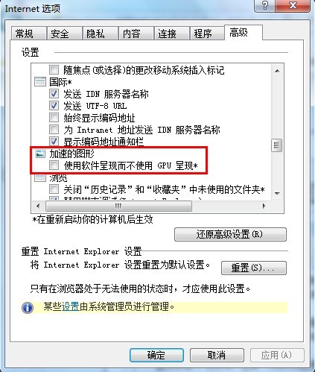
Task: Click the vertical scrollbar thumb
Action: pos(276,145)
